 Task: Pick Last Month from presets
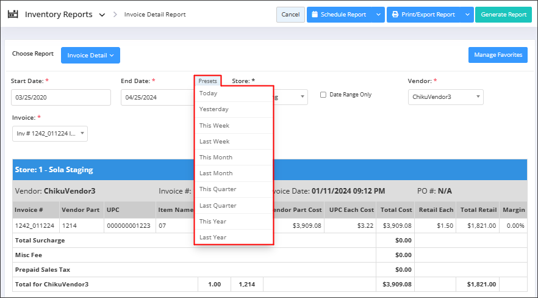(x=215, y=173)
